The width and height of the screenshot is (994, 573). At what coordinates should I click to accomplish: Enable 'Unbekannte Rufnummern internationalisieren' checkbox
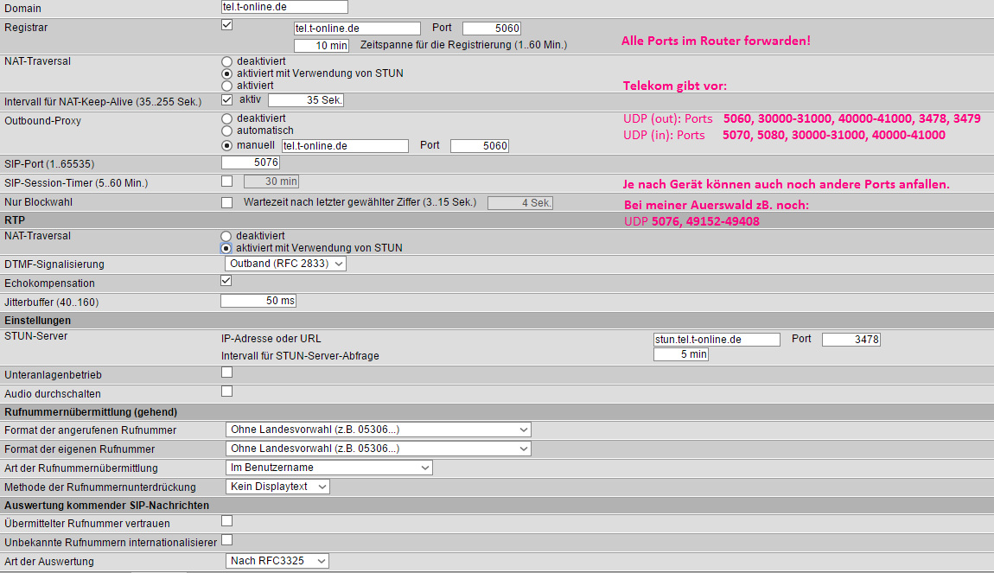click(227, 540)
